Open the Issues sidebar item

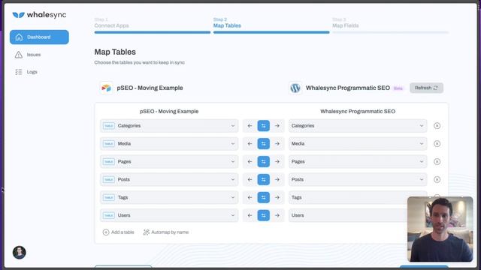coord(28,55)
